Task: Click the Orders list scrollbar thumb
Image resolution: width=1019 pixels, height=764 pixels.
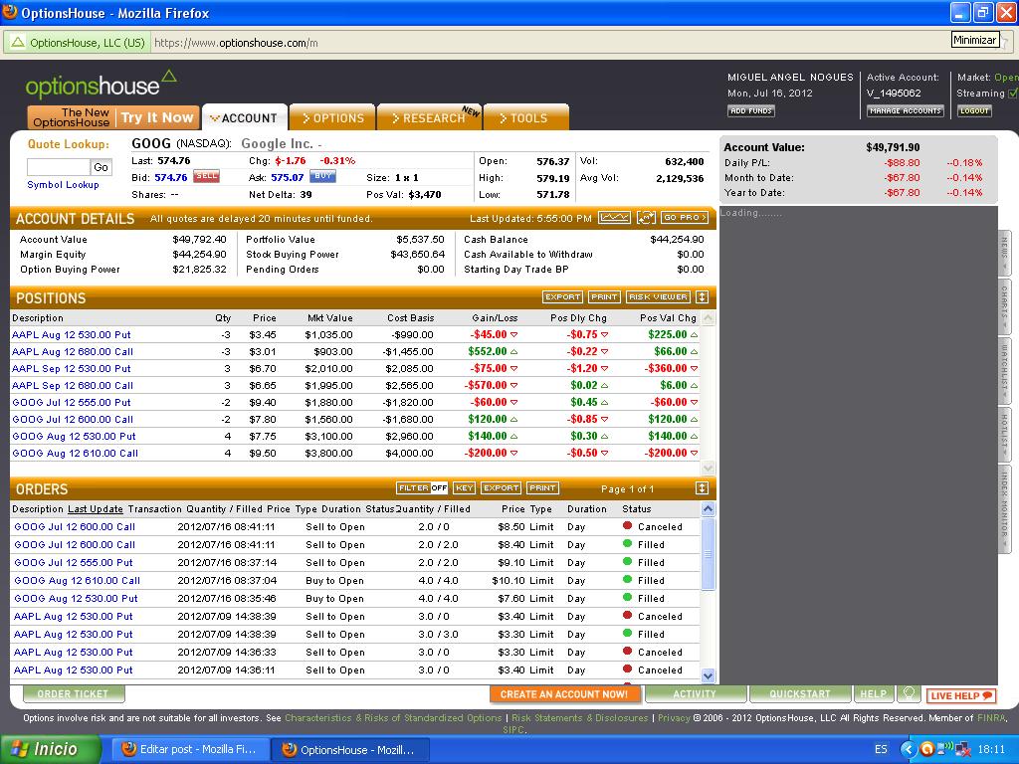Action: tap(709, 554)
